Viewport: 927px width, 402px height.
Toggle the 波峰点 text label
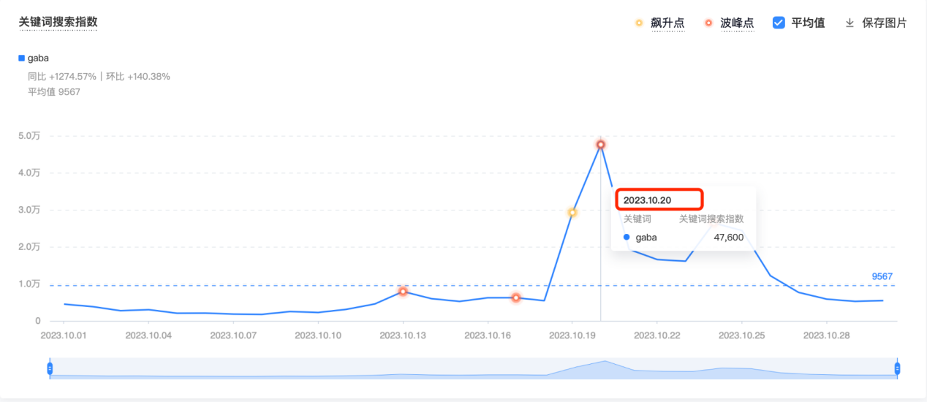(737, 23)
